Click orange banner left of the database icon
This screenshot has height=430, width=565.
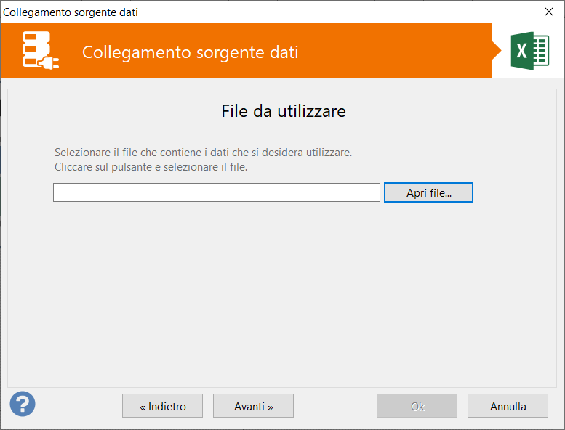pos(10,51)
